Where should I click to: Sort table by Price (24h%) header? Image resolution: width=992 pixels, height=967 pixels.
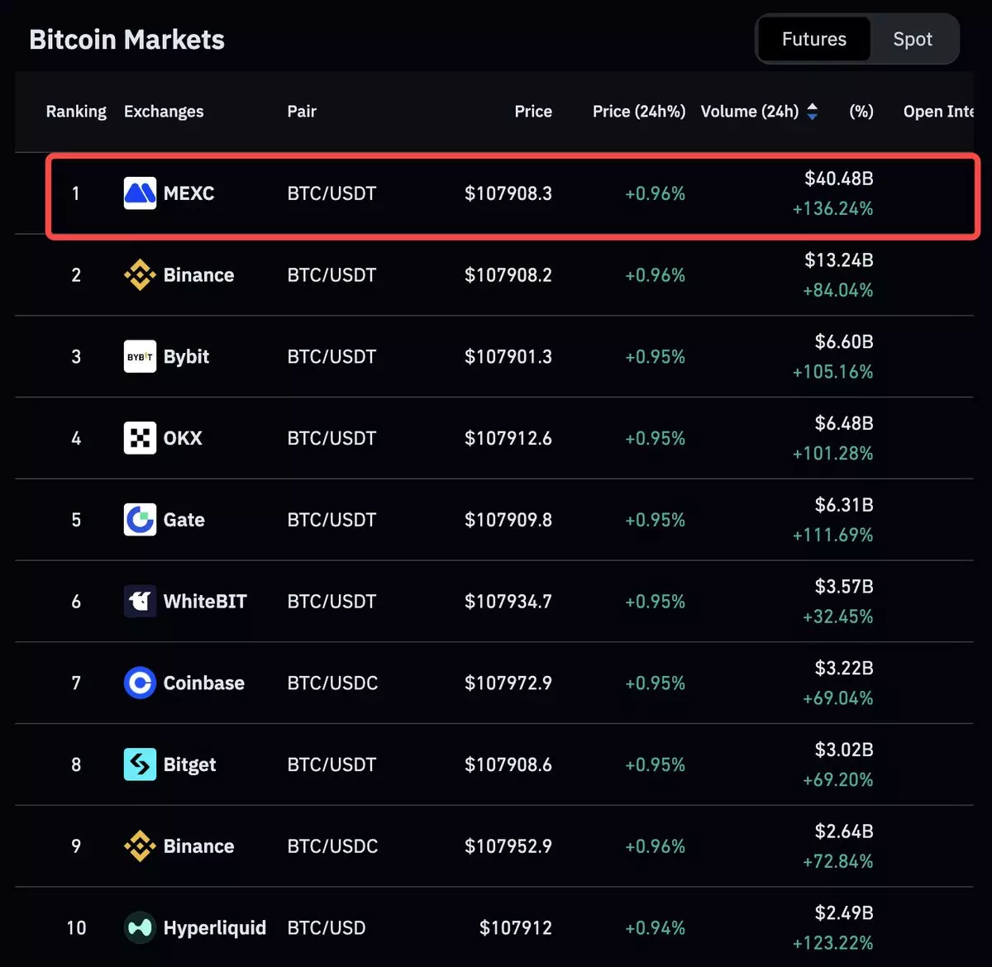[638, 112]
